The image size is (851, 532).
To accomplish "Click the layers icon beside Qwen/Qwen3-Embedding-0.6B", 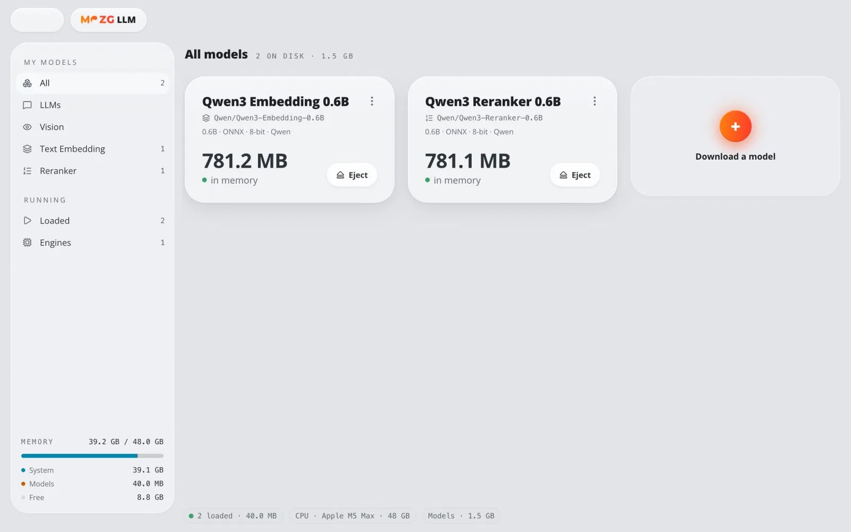I will (206, 118).
